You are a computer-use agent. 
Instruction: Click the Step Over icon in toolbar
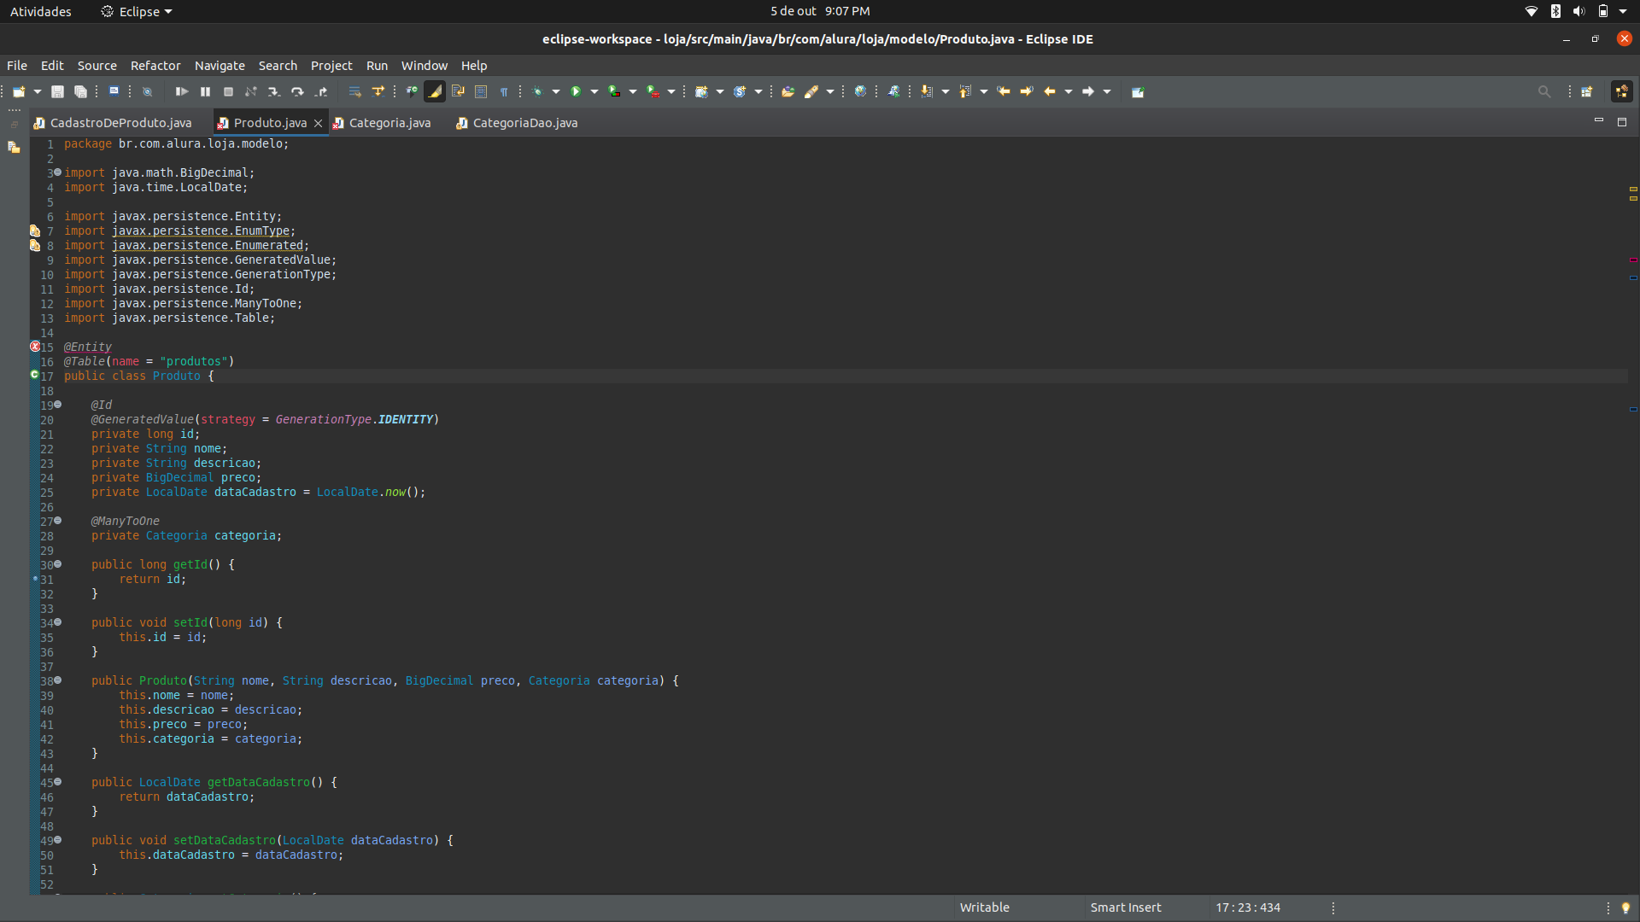tap(295, 91)
